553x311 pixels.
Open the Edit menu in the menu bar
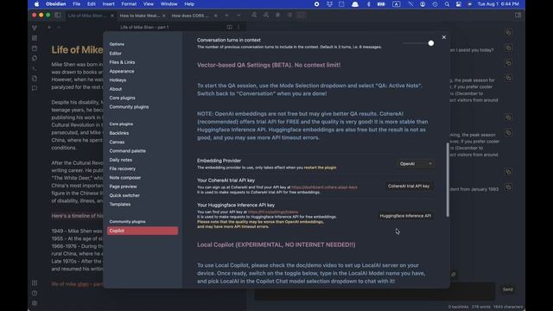tap(92, 3)
